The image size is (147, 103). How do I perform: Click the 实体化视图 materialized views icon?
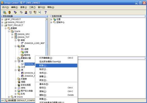tap(19, 85)
